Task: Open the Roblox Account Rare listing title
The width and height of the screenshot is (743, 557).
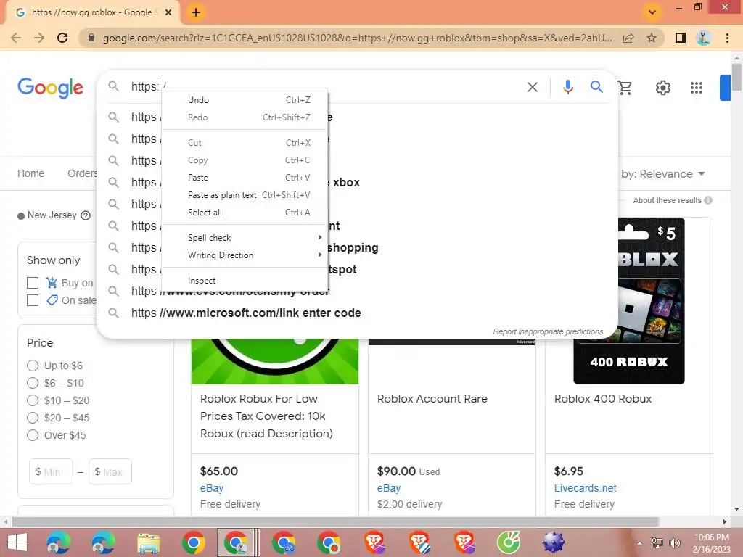Action: coord(432,399)
